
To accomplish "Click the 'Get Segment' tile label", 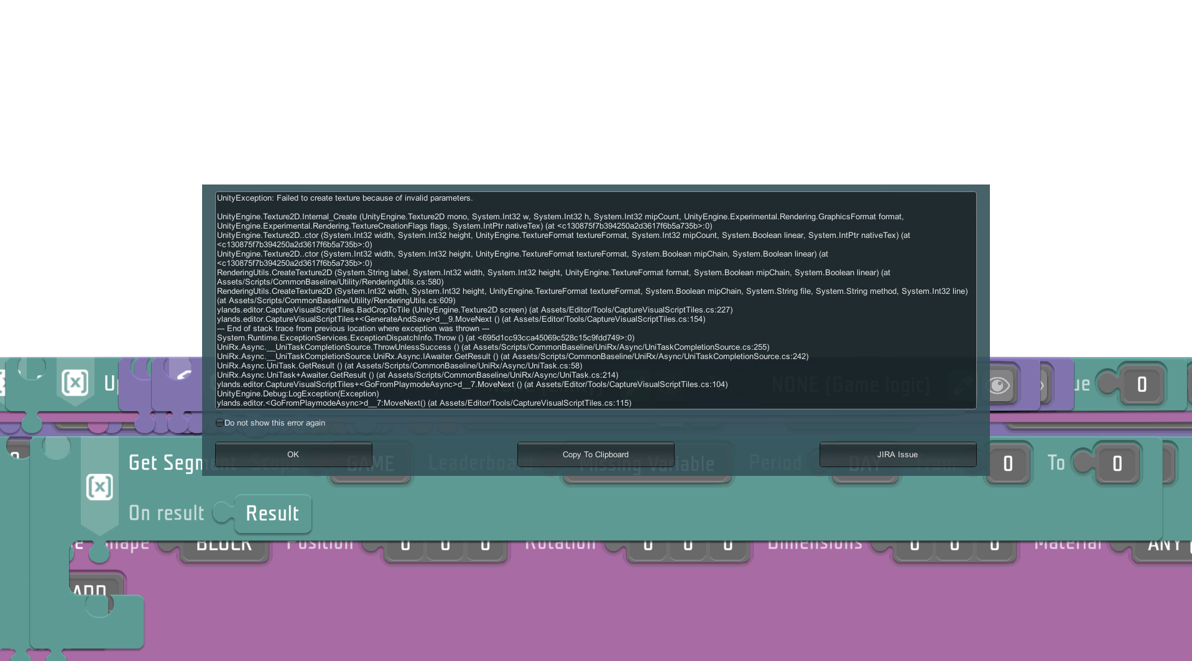I will click(163, 463).
